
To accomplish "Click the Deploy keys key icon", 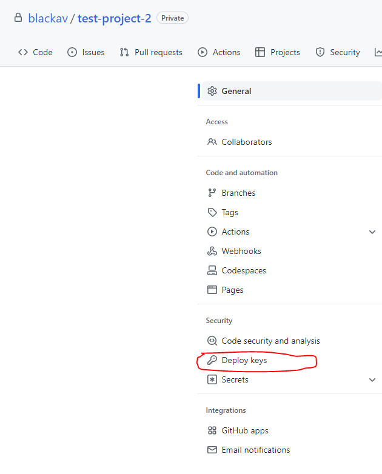I will point(212,360).
